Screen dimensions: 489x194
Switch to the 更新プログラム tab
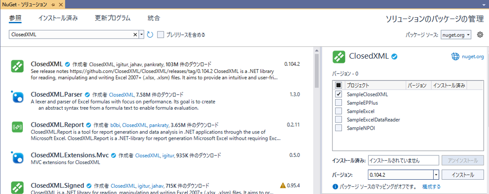(x=113, y=18)
